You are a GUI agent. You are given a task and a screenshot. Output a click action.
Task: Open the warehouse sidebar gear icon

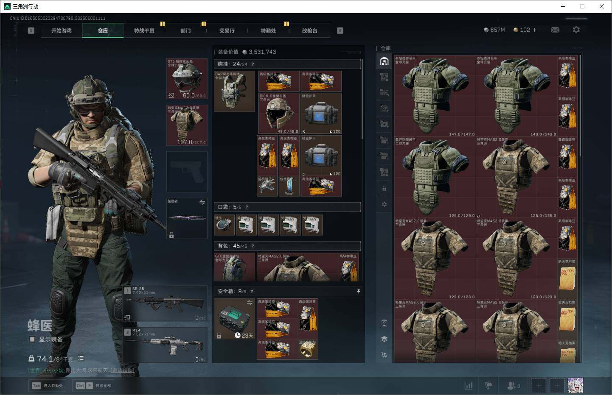coord(384,204)
